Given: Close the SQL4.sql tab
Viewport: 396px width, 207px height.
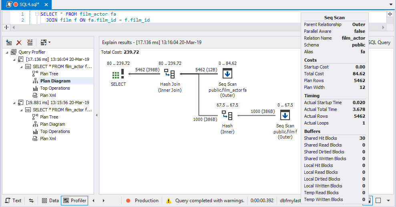Looking at the screenshot, I should (x=46, y=4).
